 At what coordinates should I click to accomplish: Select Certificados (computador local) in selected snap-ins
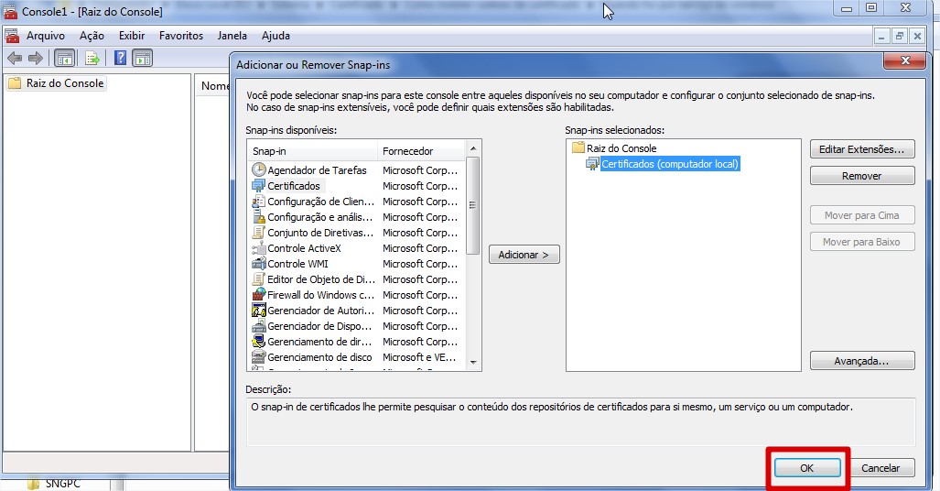(669, 164)
